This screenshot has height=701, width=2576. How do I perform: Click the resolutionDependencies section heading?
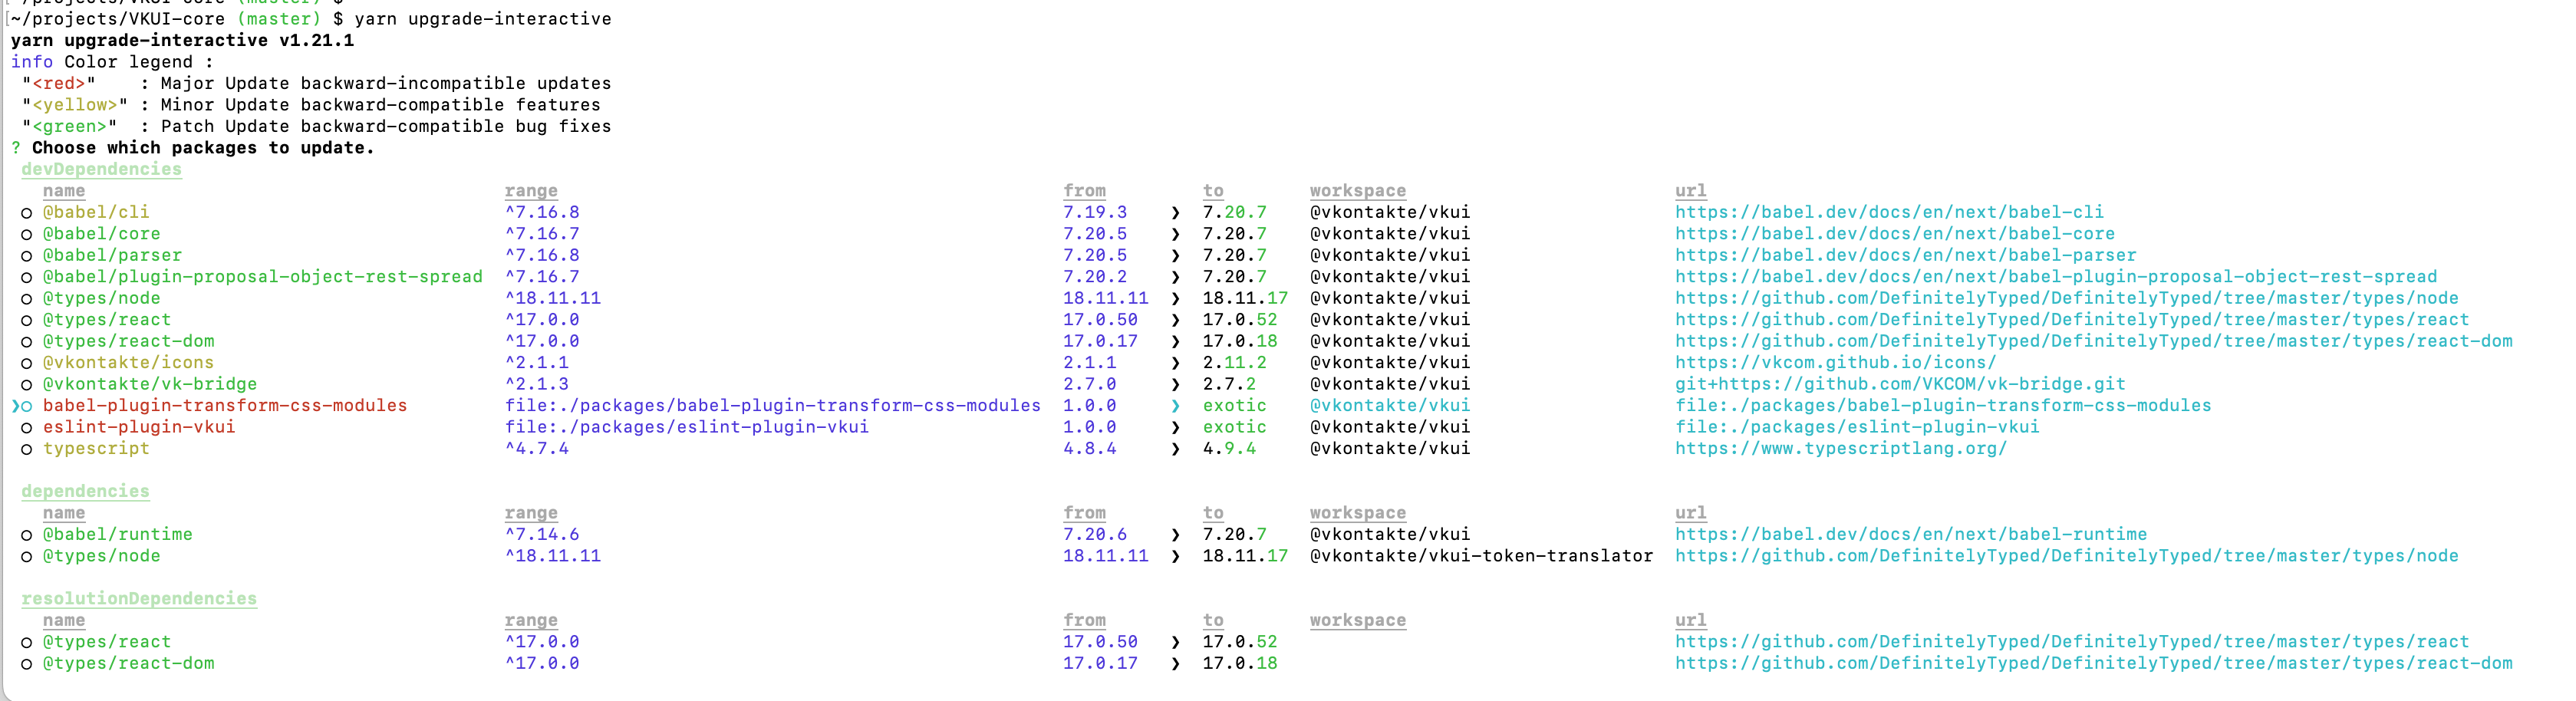(139, 598)
